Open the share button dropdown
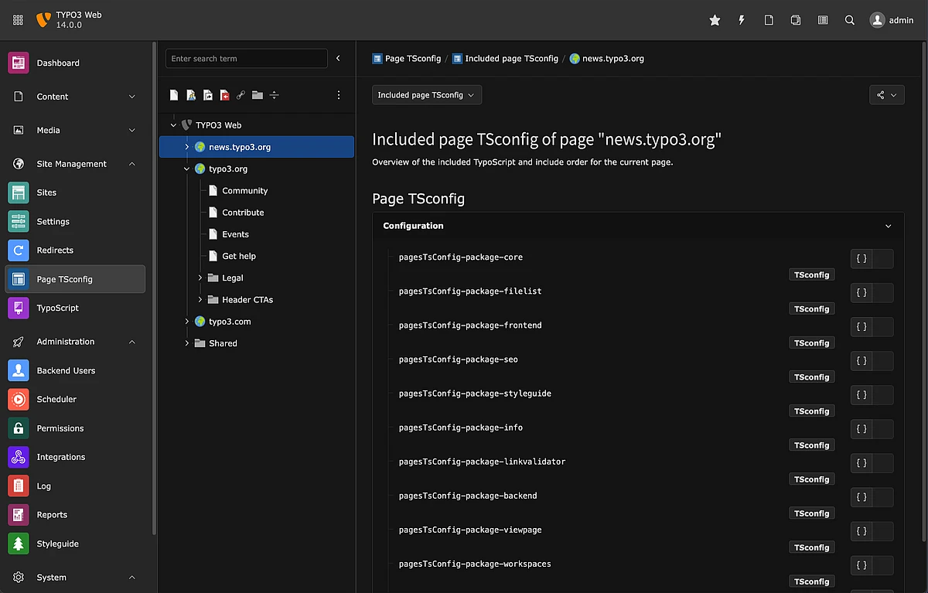Viewport: 928px width, 593px height. 886,95
